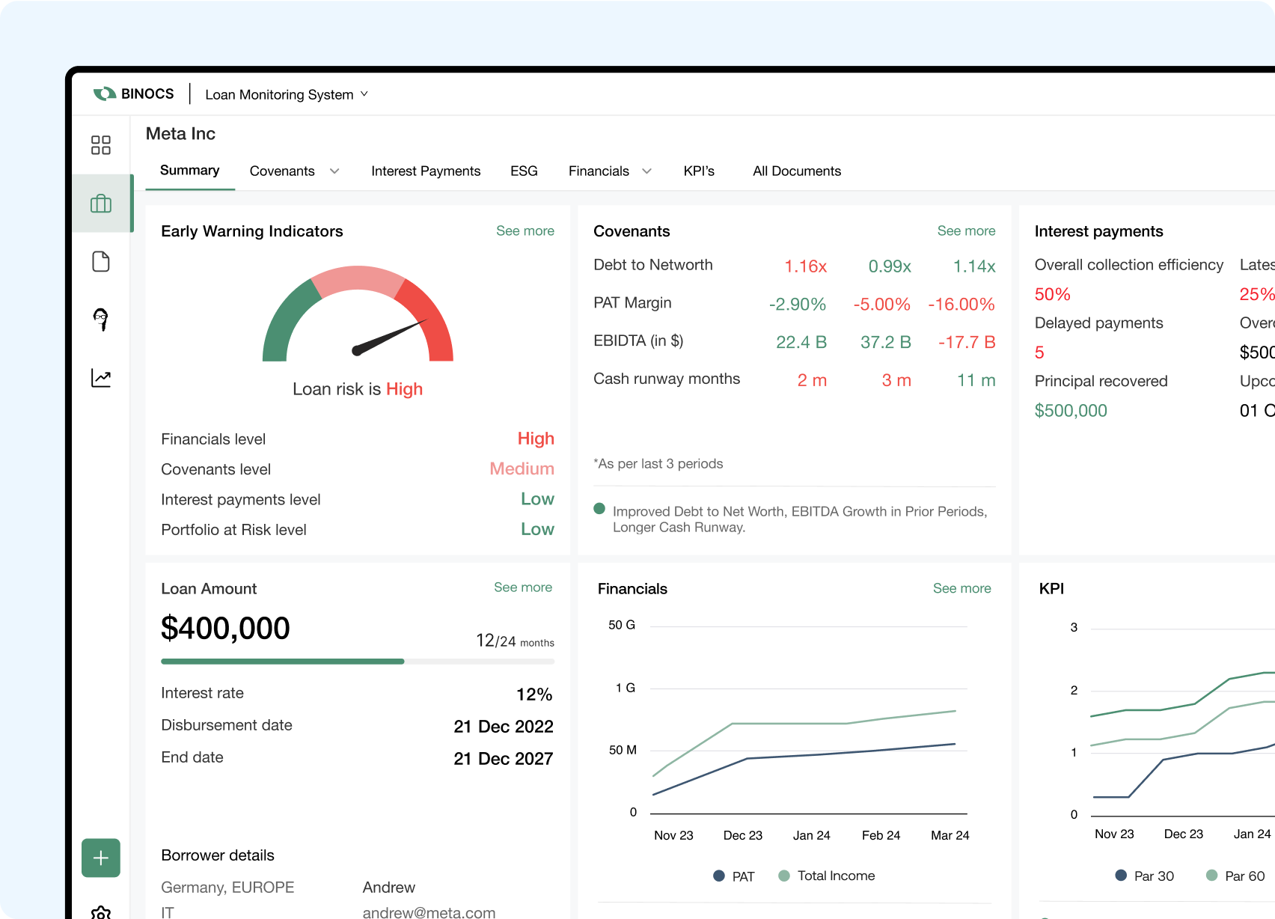Image resolution: width=1275 pixels, height=919 pixels.
Task: Expand the Covenants tab chevron
Action: pyautogui.click(x=334, y=171)
